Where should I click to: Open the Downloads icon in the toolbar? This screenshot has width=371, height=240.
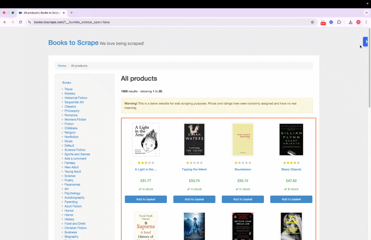coord(350,22)
